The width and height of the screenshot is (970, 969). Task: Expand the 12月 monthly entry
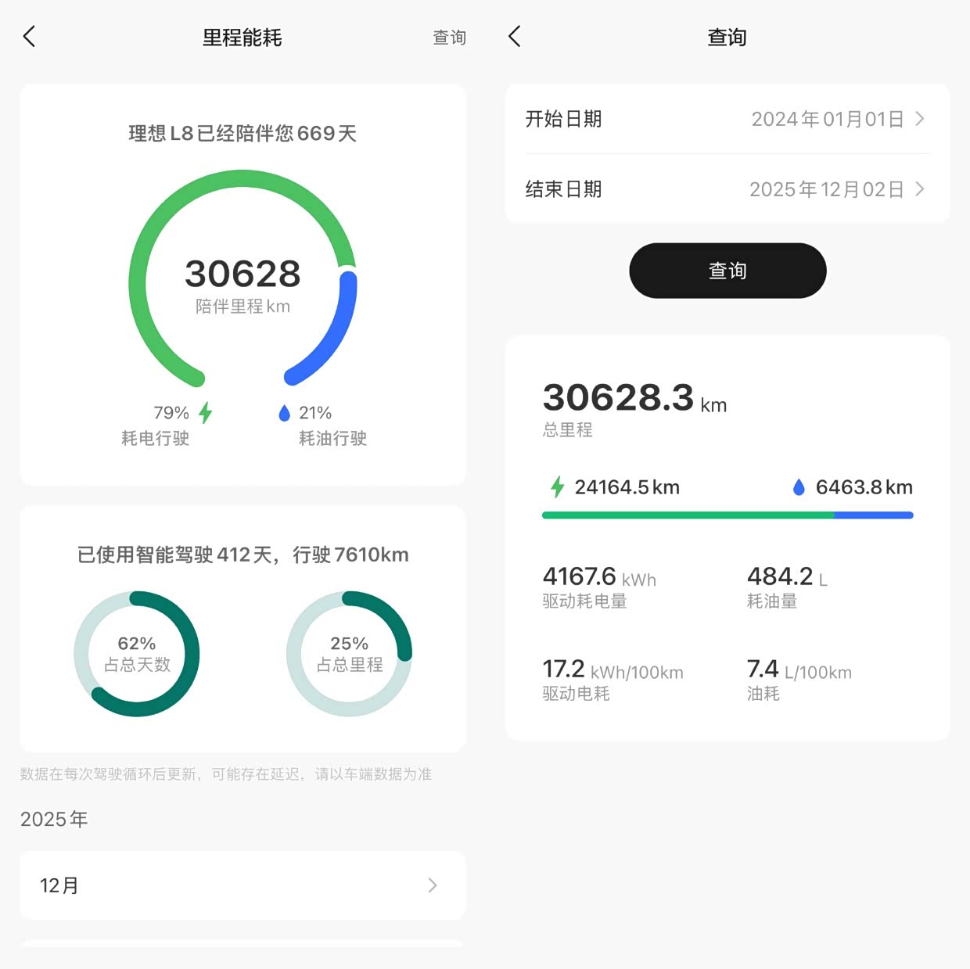coord(242,885)
